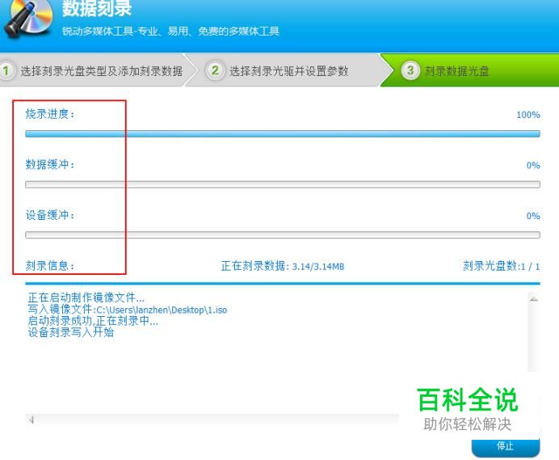Click the 烧录进度 label
Viewport: 559px width, 460px height.
point(50,114)
